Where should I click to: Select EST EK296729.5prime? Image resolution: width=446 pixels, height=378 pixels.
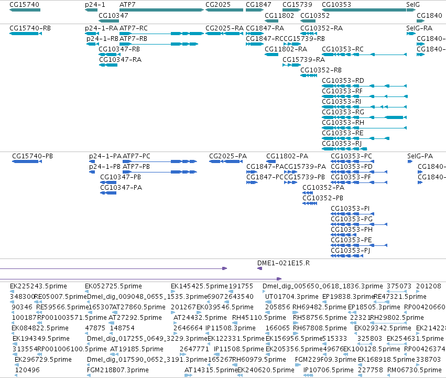[x=16, y=365]
